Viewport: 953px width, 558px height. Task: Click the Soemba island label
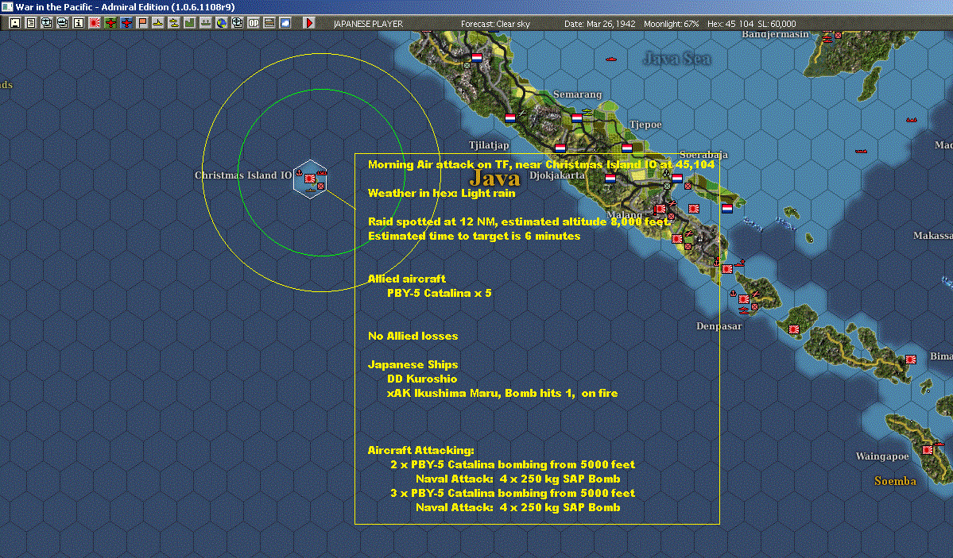tap(895, 481)
